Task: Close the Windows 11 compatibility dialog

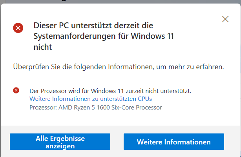Action: coord(225,19)
